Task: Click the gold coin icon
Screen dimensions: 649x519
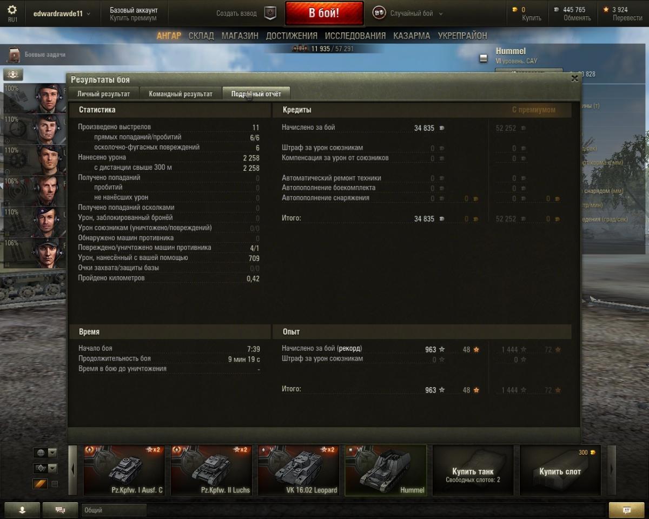Action: 514,10
